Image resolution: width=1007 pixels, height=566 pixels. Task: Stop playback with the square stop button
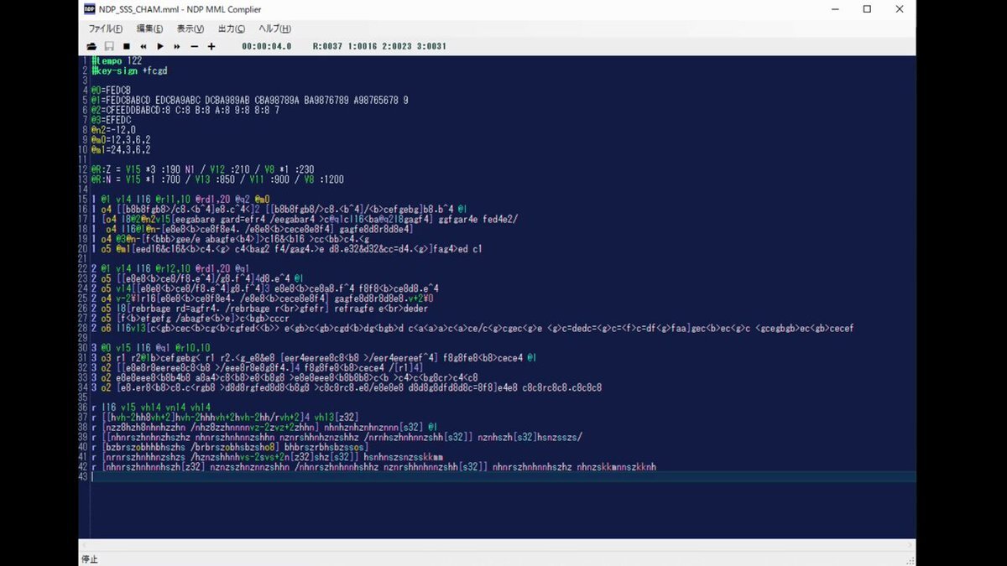pyautogui.click(x=126, y=46)
